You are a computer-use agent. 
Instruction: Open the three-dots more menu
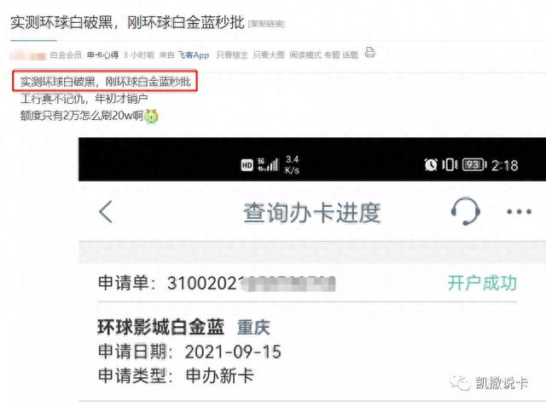(x=519, y=211)
